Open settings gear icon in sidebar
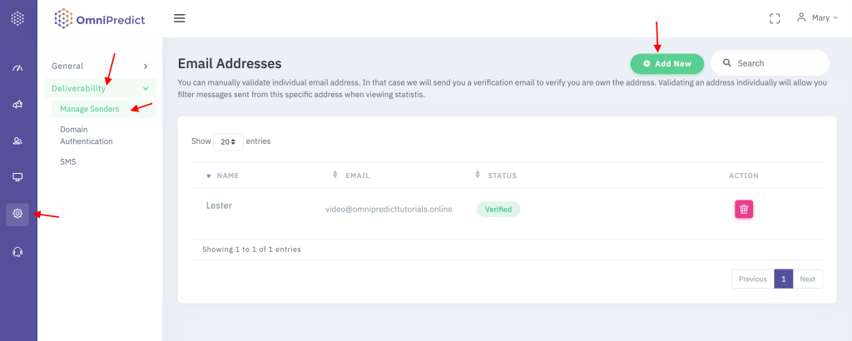Screen dimensions: 852x341 (17, 214)
